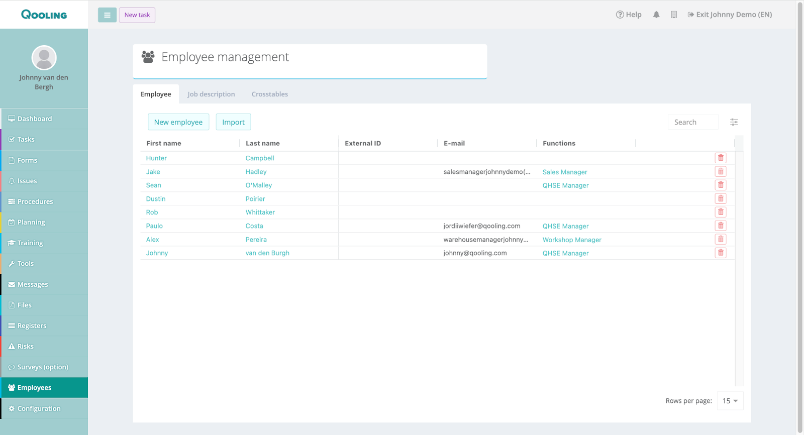This screenshot has width=804, height=435.
Task: Open Sean O'Malley's QHSE Manager link
Action: click(x=565, y=185)
